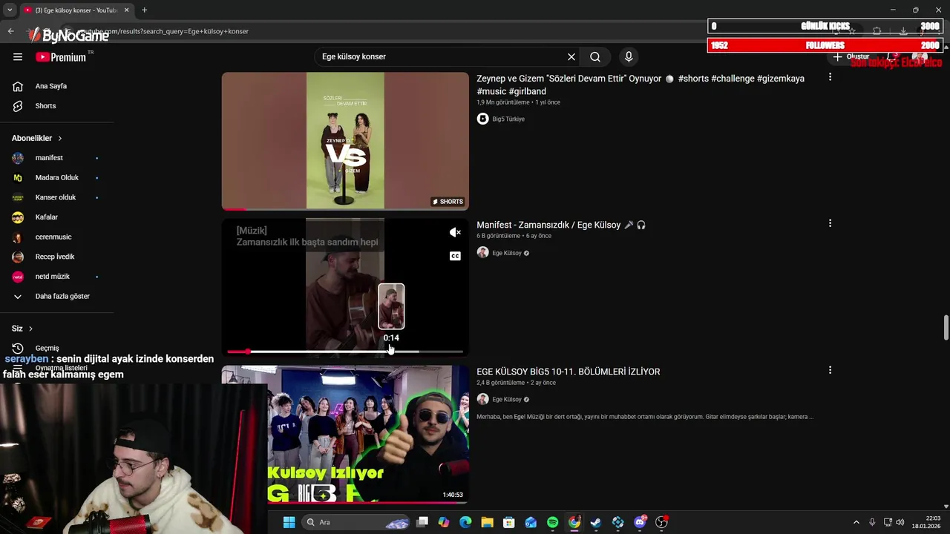Open the YouTube hamburger guide menu
The height and width of the screenshot is (534, 950).
(x=18, y=57)
